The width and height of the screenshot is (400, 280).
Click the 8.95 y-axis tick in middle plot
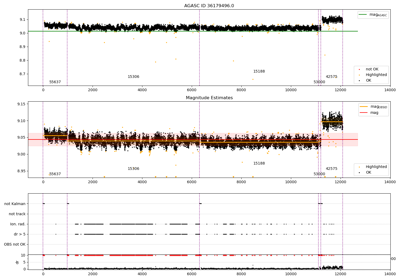click(x=22, y=171)
